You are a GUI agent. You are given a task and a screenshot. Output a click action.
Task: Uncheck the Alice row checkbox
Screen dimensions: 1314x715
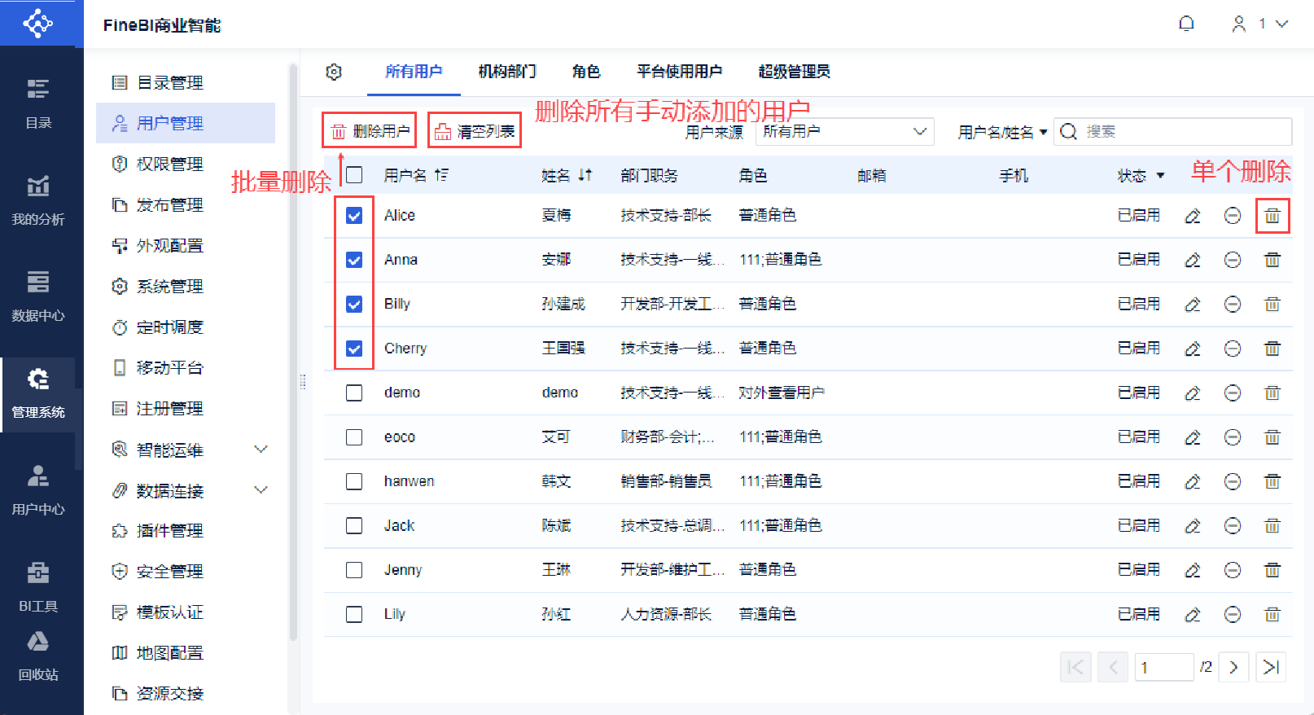354,215
